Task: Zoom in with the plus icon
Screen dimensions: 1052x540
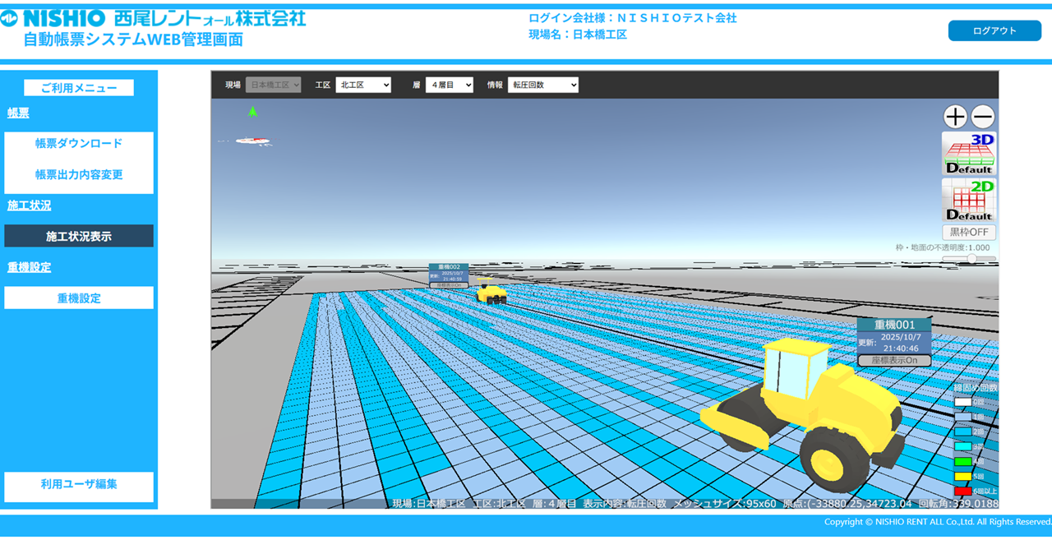Action: 955,117
